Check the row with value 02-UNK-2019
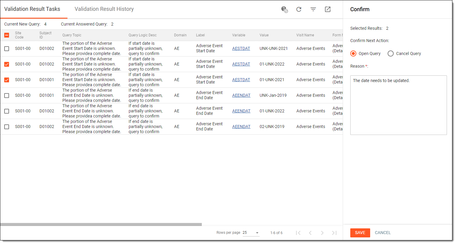 tap(7, 127)
